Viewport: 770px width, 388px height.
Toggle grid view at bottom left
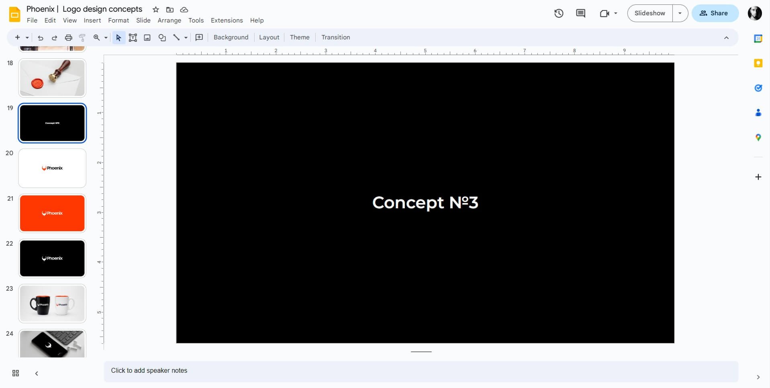tap(16, 373)
